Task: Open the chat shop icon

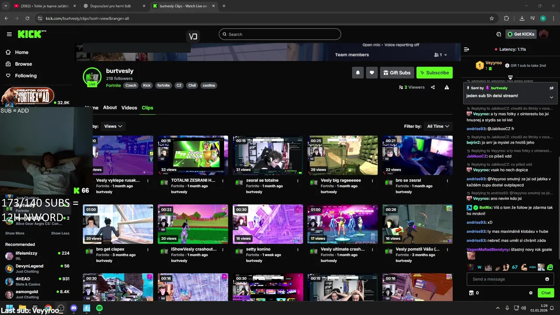Action: coord(471,293)
